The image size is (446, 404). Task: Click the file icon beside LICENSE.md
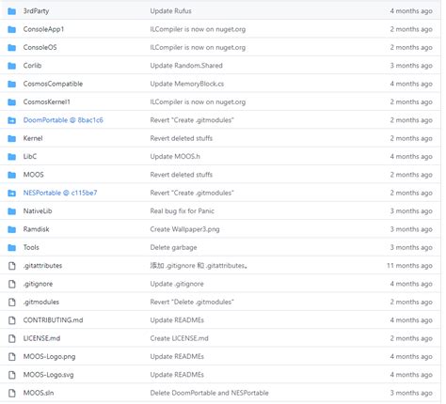click(x=12, y=338)
